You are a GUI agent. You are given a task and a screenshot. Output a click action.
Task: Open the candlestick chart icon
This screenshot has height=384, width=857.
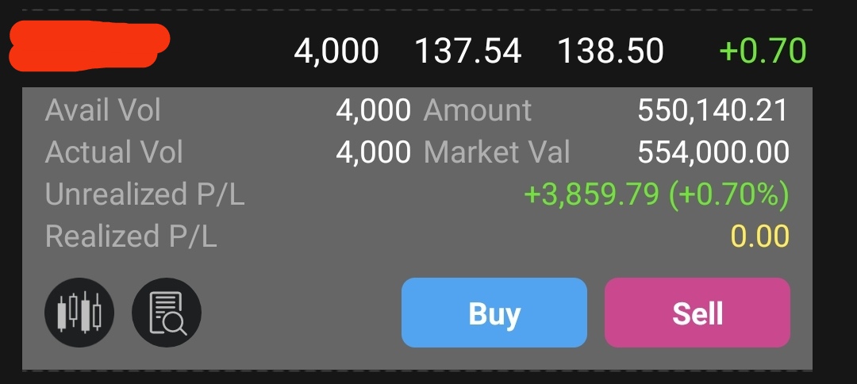pyautogui.click(x=79, y=313)
